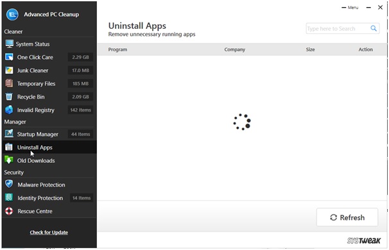Click the Uninstall Apps icon
Image resolution: width=389 pixels, height=250 pixels.
(9, 147)
